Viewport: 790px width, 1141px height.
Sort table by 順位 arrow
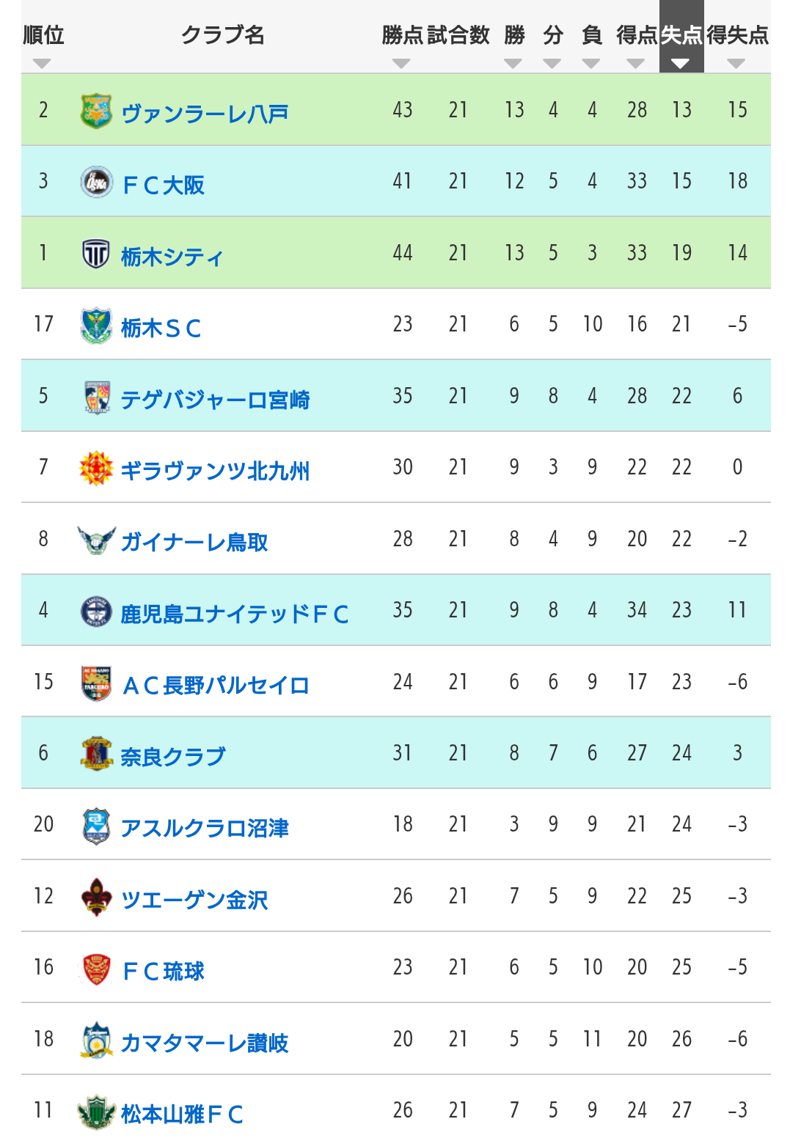tap(42, 64)
